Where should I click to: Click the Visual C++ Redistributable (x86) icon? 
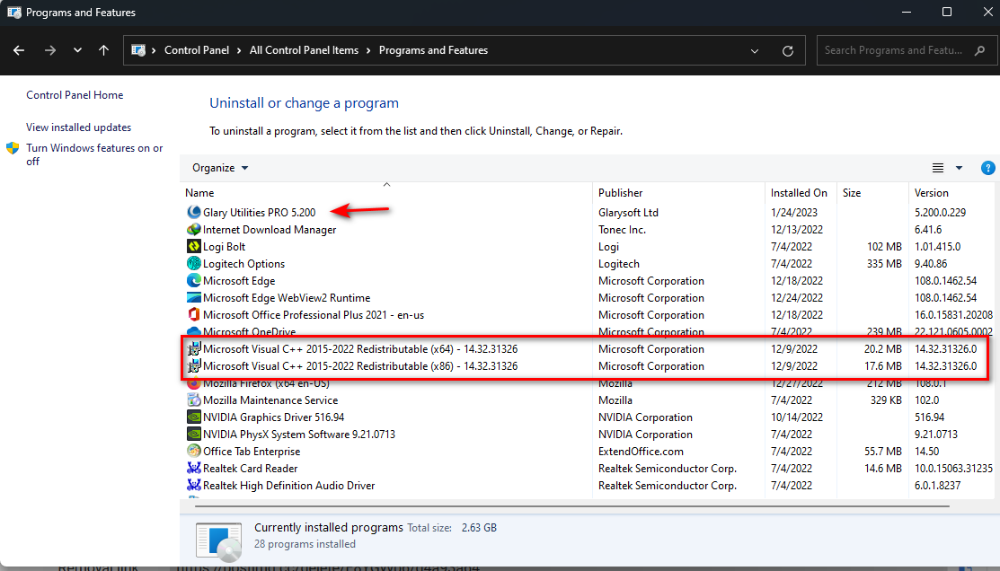point(194,365)
